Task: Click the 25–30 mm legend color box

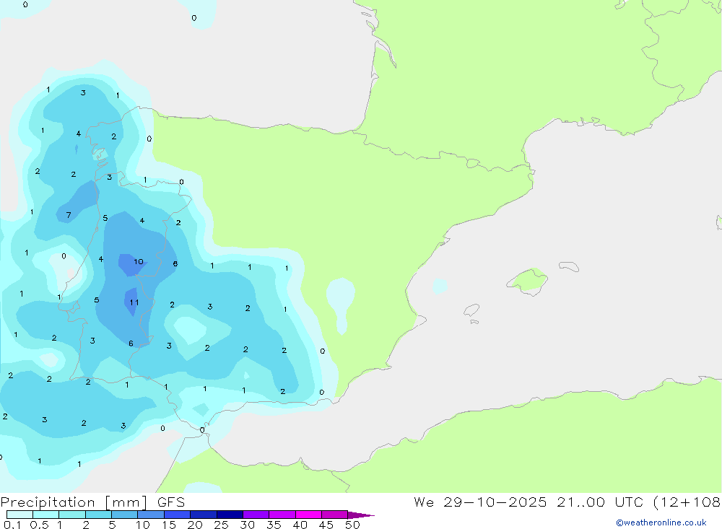Action: pos(230,515)
